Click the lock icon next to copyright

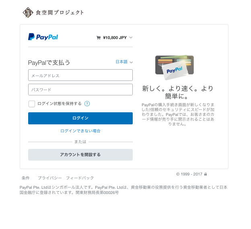(206, 174)
